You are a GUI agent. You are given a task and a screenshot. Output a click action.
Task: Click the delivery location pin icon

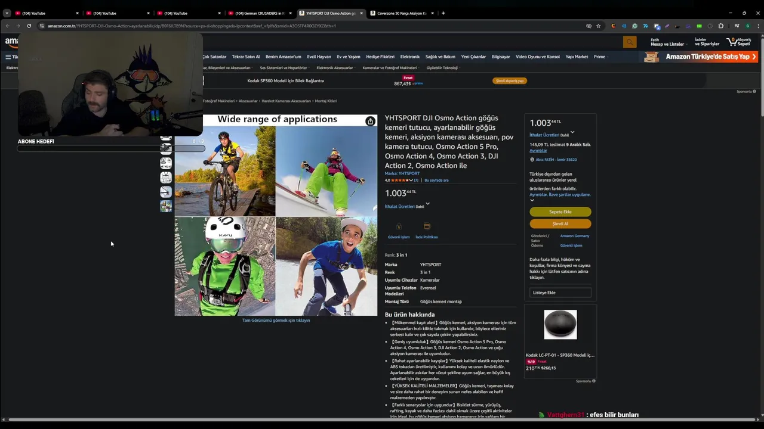(x=532, y=160)
